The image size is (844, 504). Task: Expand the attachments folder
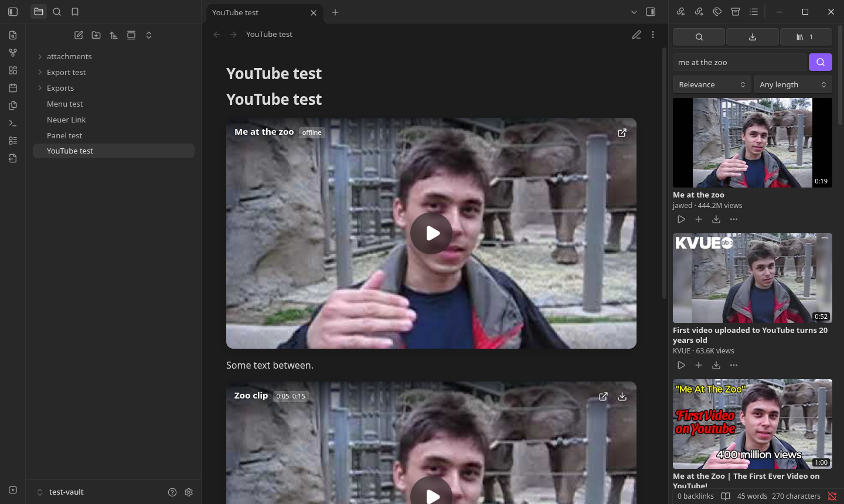click(40, 57)
